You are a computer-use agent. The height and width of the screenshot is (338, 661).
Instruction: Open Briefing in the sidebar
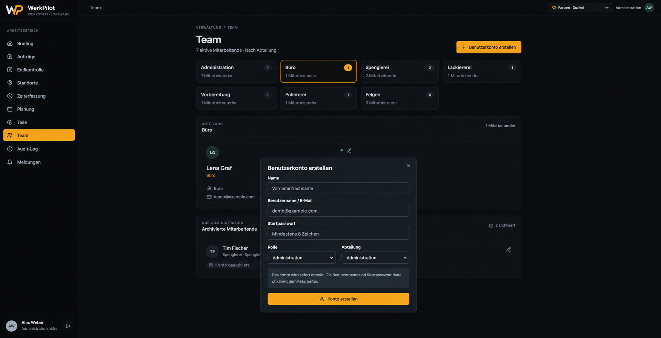(x=39, y=43)
